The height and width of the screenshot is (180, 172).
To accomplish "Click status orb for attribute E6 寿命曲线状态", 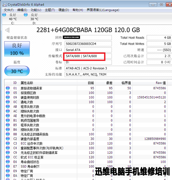I will [x=8, y=162].
